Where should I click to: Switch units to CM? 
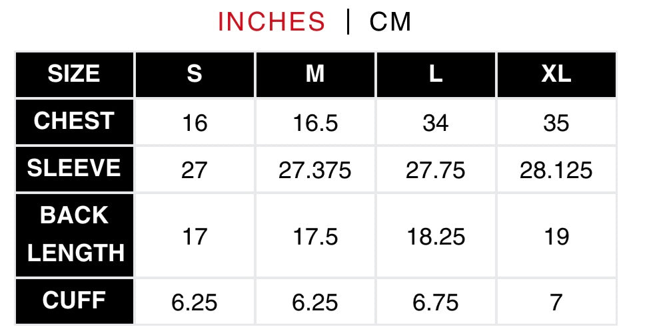(390, 22)
